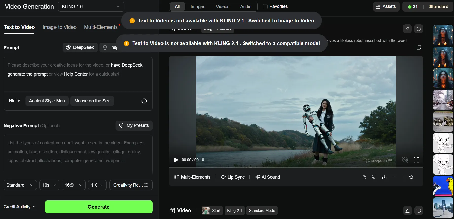Screen dimensions: 454x219
Task: Open the 16:9 aspect ratio dropdown
Action: tap(74, 185)
